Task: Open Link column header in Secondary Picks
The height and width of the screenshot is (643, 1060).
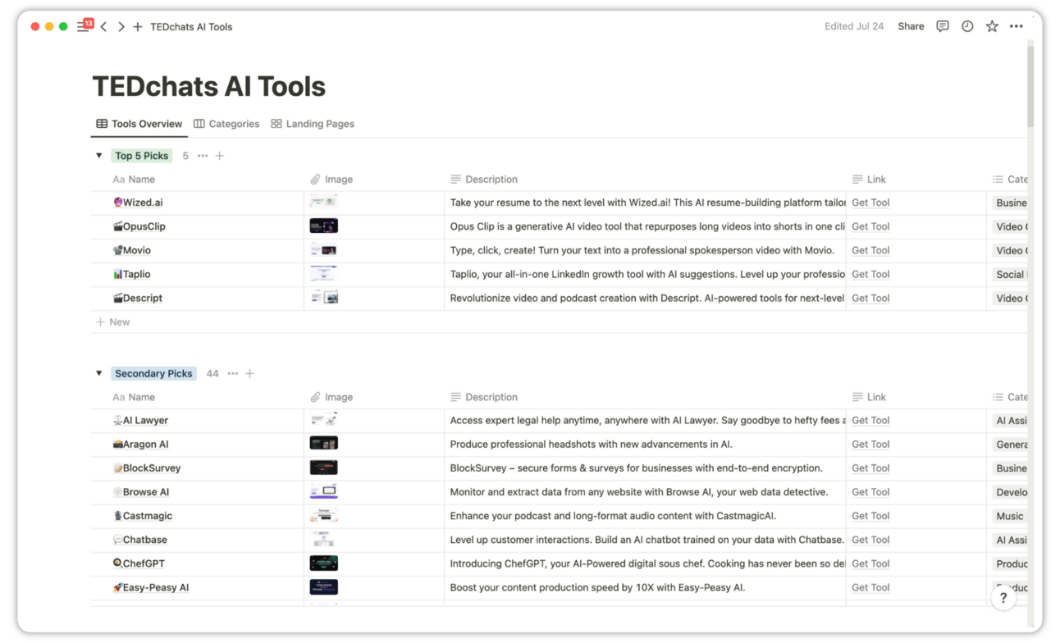Action: point(869,398)
